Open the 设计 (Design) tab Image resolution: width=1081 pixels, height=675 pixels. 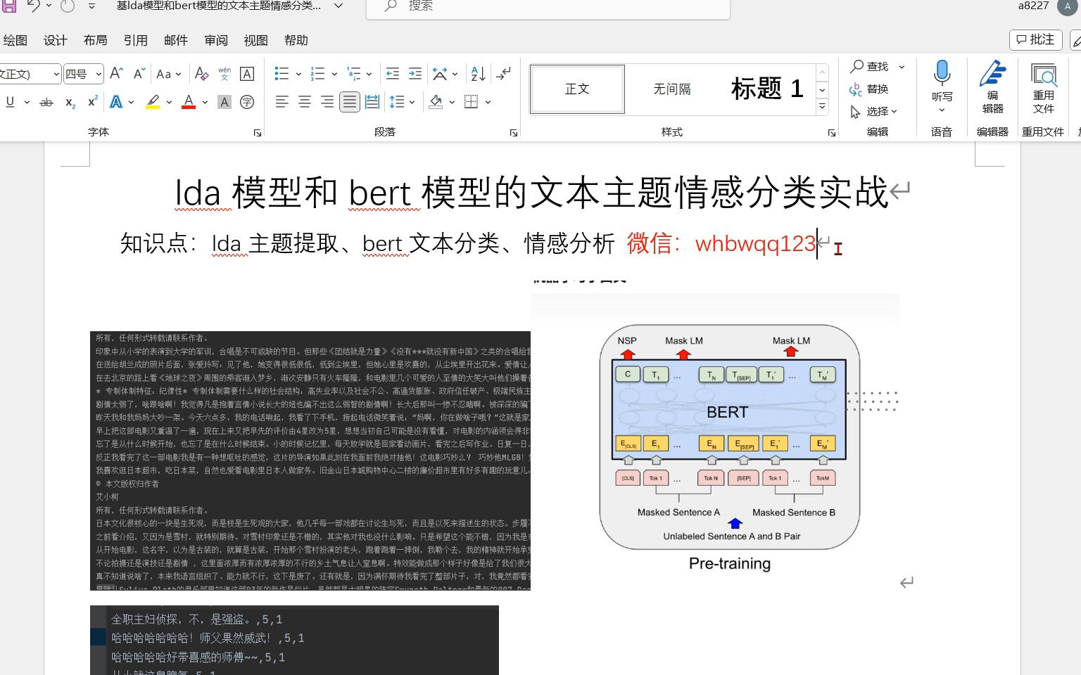(x=56, y=40)
